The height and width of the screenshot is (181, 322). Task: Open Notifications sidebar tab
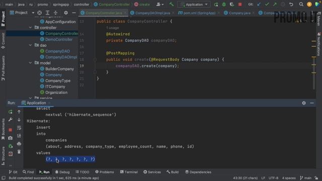(319, 44)
